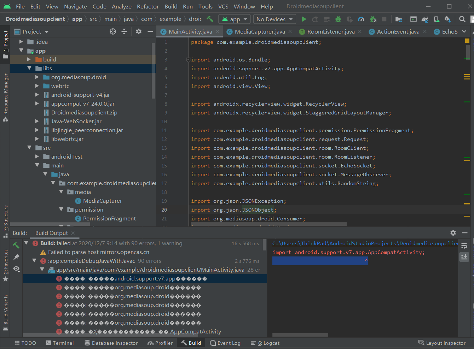Viewport: 474px width, 349px height.
Task: Open the VCS menu
Action: tap(223, 6)
